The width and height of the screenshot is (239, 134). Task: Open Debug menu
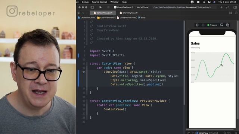[85, 2]
